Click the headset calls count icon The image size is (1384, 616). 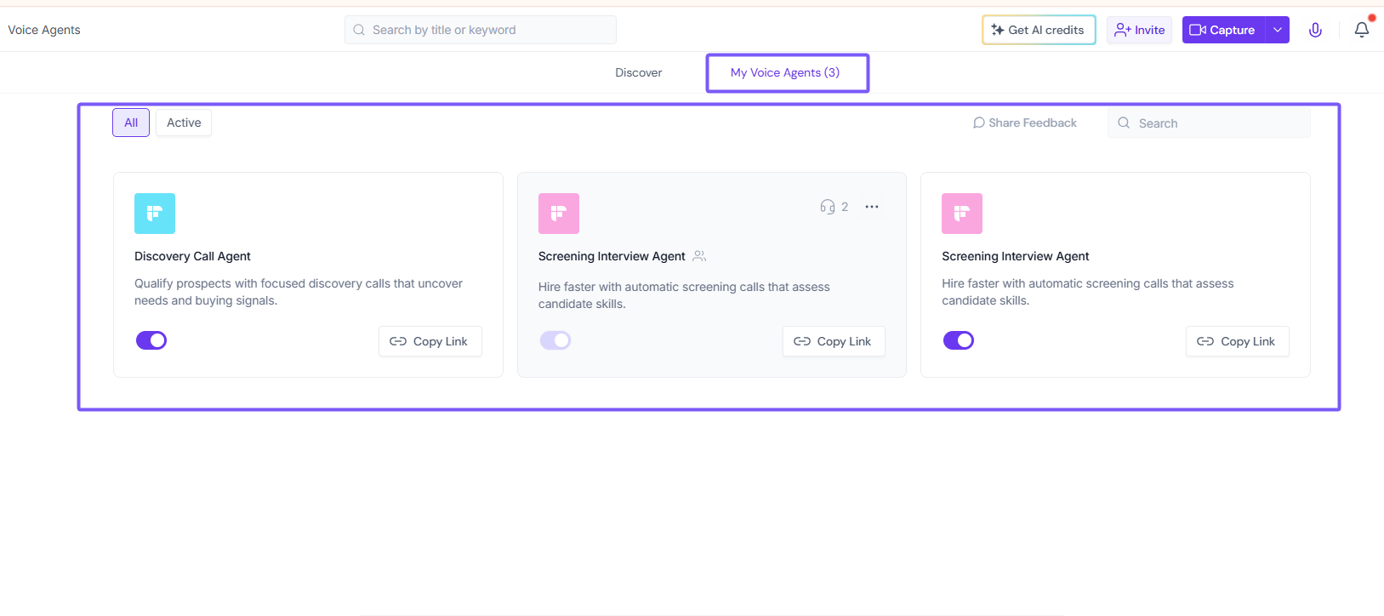828,207
